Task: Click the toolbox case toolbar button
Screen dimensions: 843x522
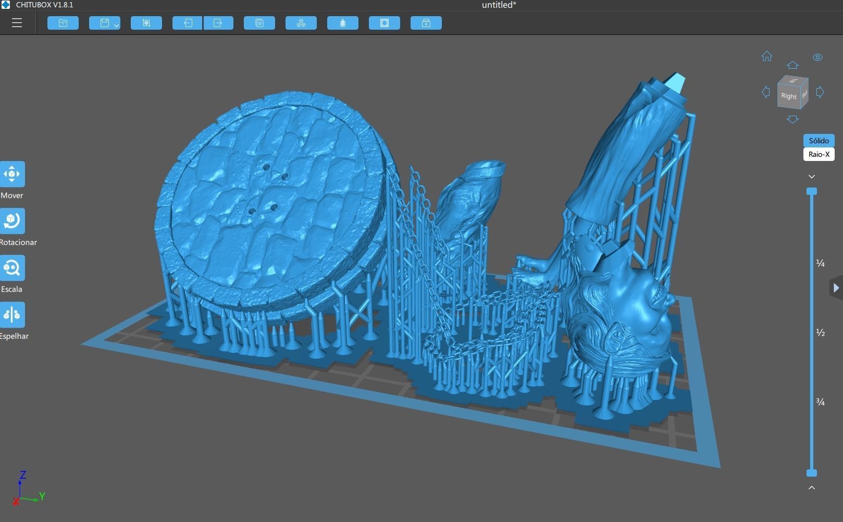Action: [426, 23]
